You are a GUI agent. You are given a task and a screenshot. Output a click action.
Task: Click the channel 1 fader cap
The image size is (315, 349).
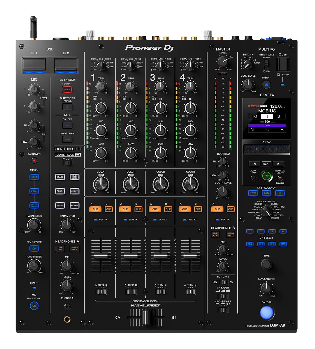101,256
